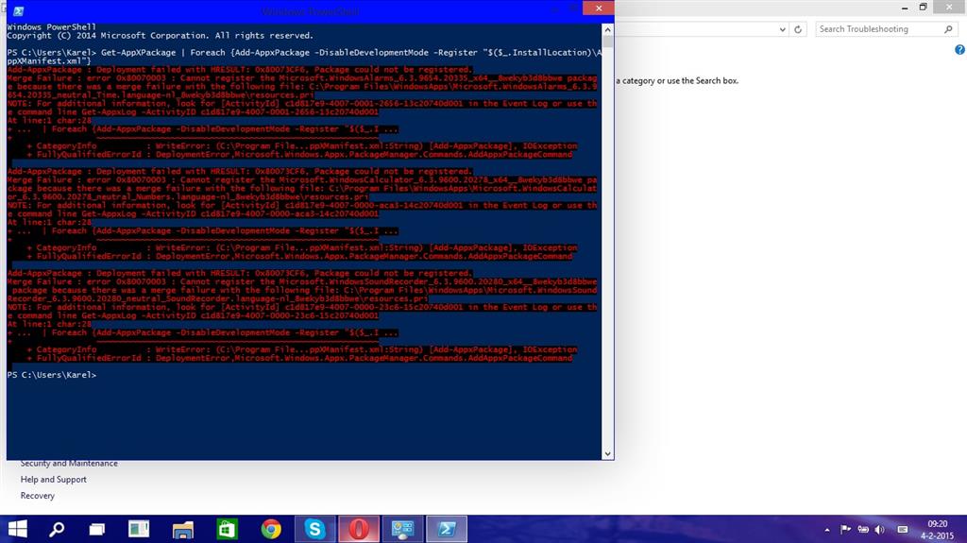Click the Search Troubleshooting magnifier icon
Image resolution: width=967 pixels, height=543 pixels.
point(948,29)
